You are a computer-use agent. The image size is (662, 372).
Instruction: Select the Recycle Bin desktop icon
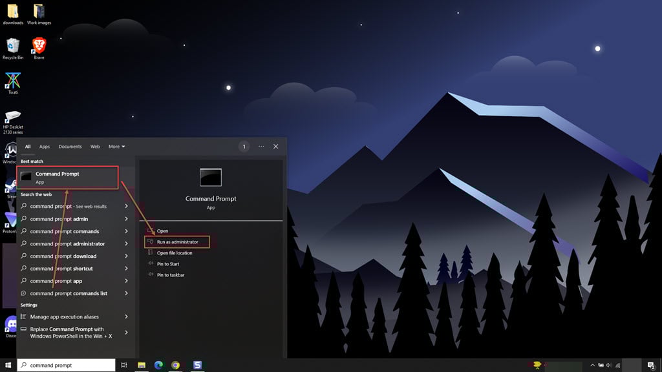coord(13,48)
